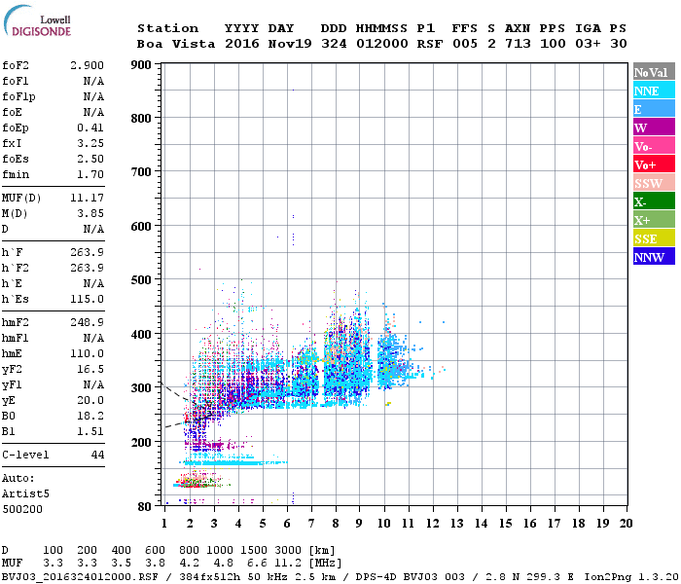Click the 80 km height axis label
Screen dimensions: 681x584
pyautogui.click(x=144, y=507)
